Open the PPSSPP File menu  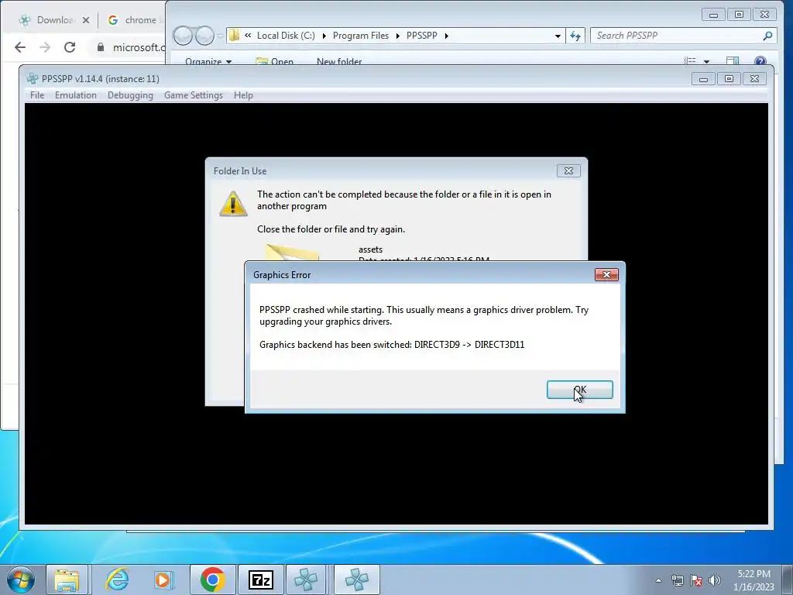tap(37, 95)
